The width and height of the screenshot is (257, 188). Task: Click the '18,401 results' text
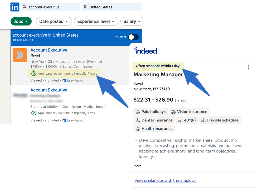pyautogui.click(x=23, y=40)
